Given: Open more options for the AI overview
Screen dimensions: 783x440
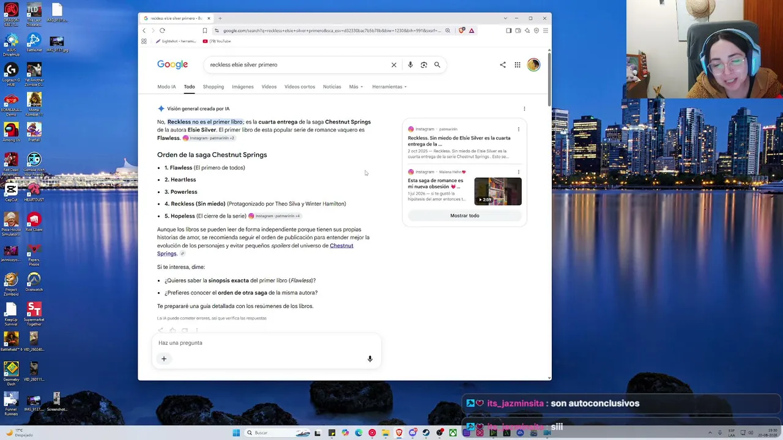Looking at the screenshot, I should point(524,109).
